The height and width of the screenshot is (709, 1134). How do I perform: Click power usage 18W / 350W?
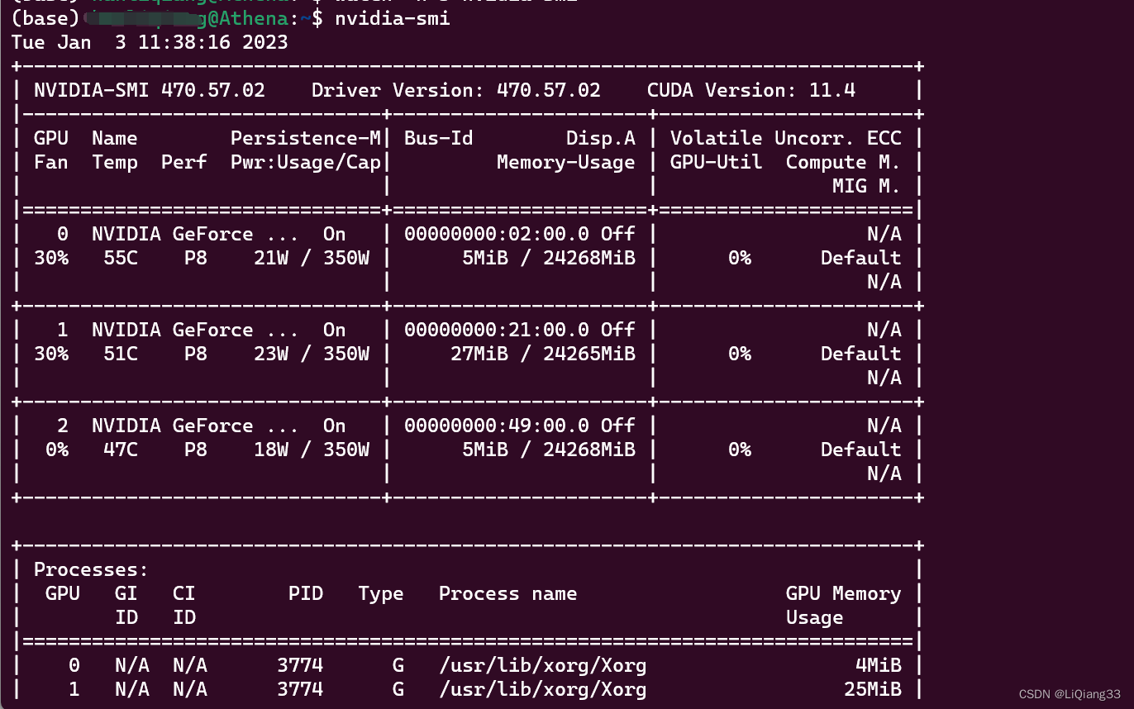coord(312,450)
